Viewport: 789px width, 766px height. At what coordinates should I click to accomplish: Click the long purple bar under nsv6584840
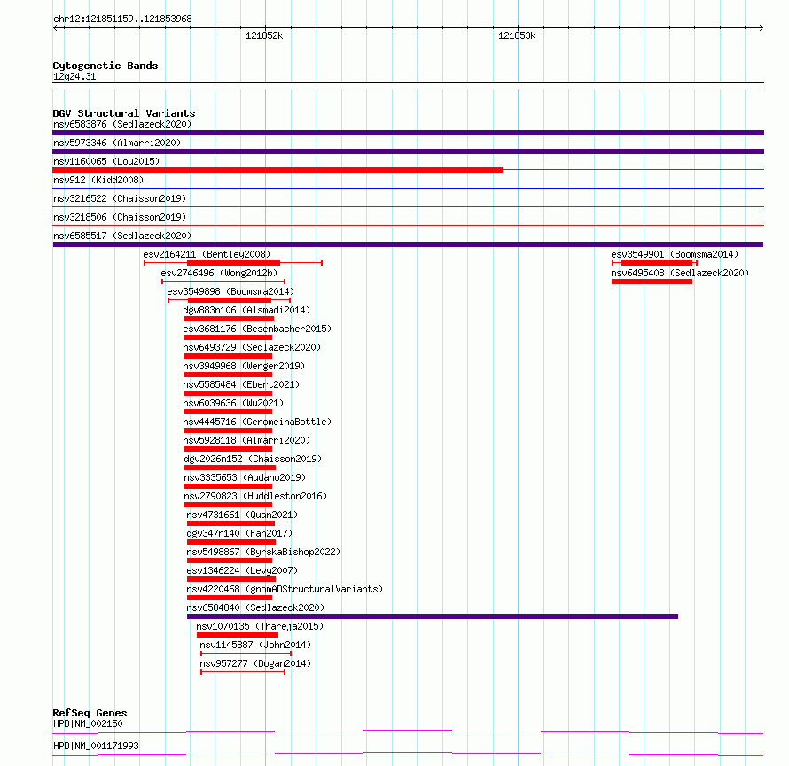tap(433, 616)
